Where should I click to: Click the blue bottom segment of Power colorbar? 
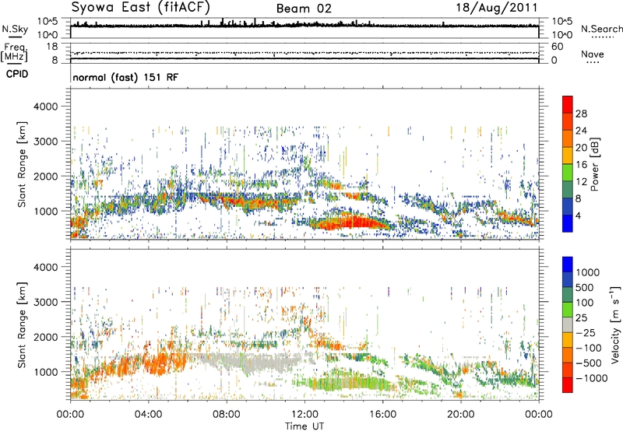point(568,223)
